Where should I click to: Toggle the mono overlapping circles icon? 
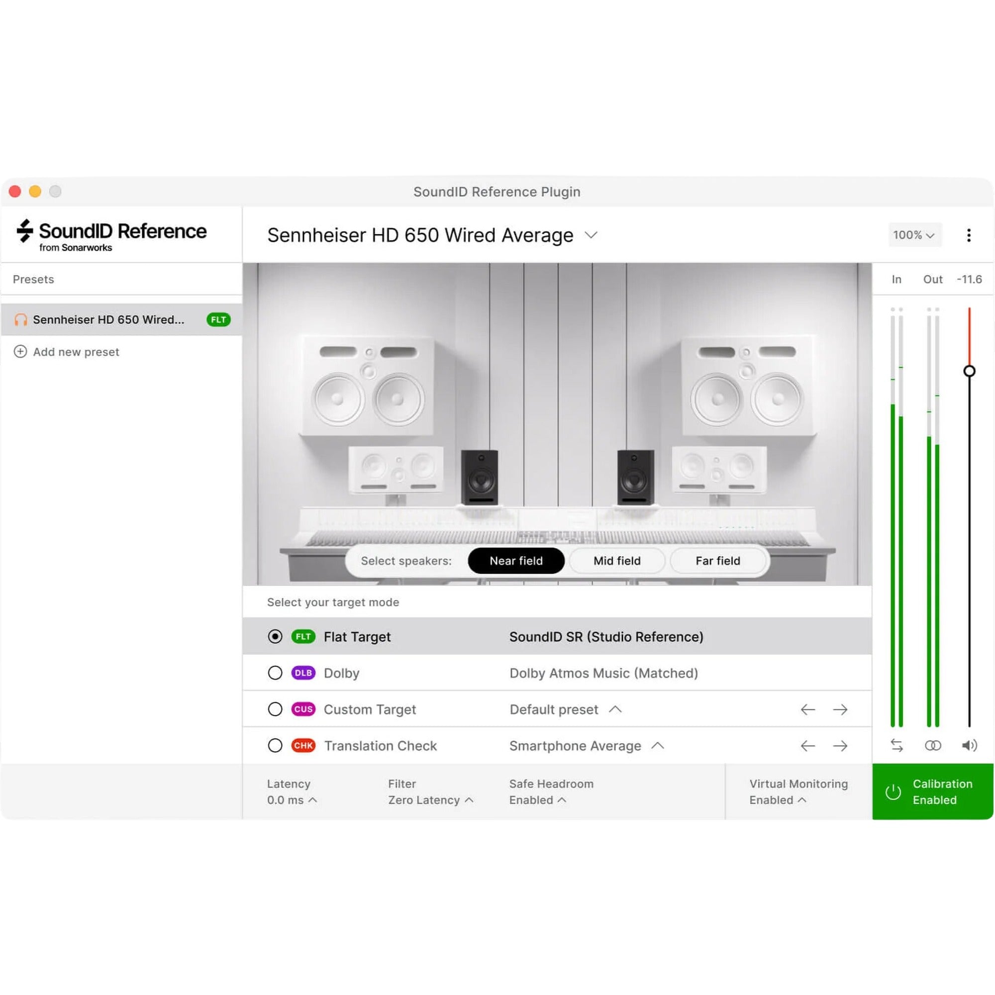pyautogui.click(x=933, y=745)
